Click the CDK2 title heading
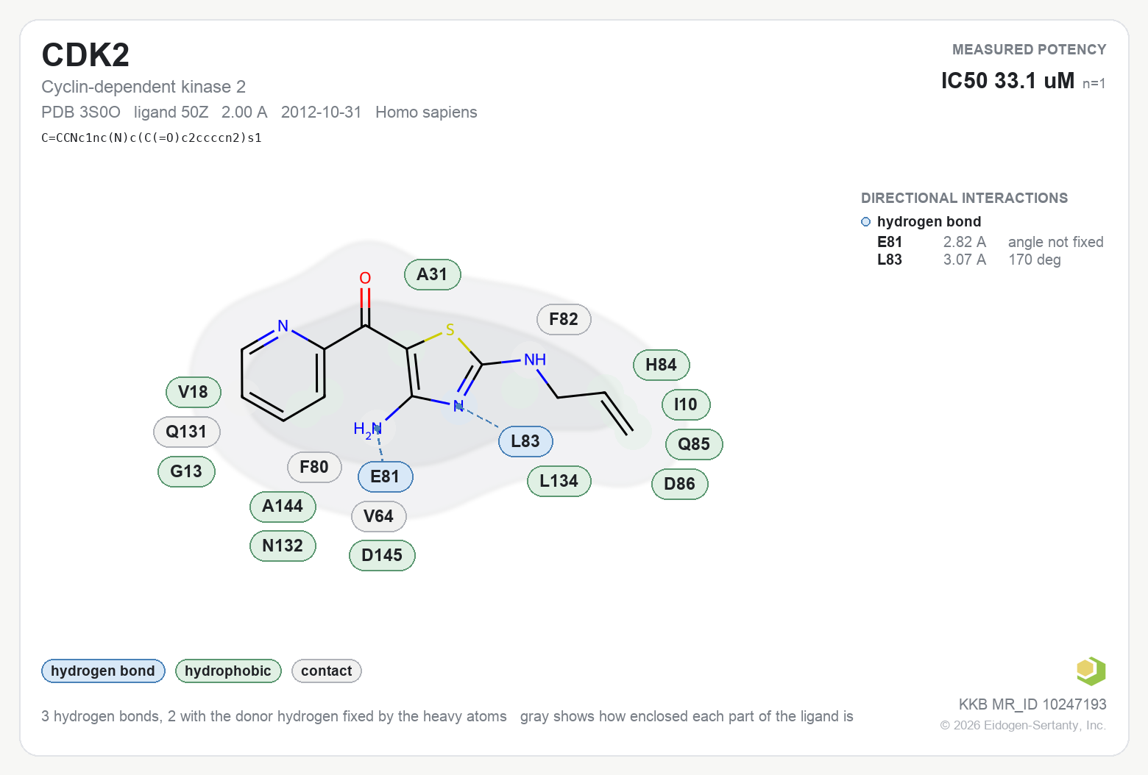The width and height of the screenshot is (1148, 775). click(x=85, y=55)
